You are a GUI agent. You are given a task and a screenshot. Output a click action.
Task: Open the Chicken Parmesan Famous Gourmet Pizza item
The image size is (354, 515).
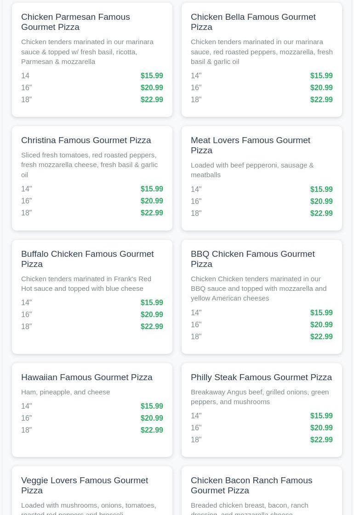click(x=75, y=22)
